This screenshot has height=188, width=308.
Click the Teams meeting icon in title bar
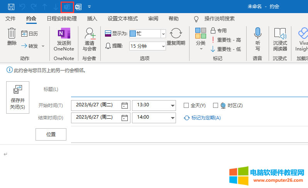[x=67, y=7]
